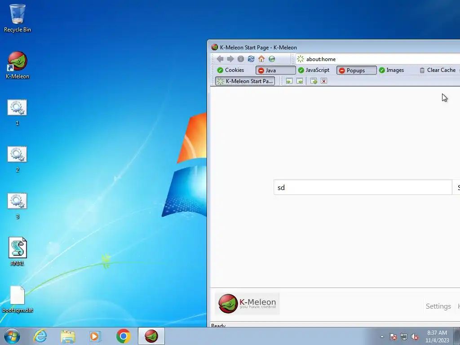This screenshot has width=460, height=345.
Task: Click the green globe toolbar icon
Action: click(x=272, y=59)
